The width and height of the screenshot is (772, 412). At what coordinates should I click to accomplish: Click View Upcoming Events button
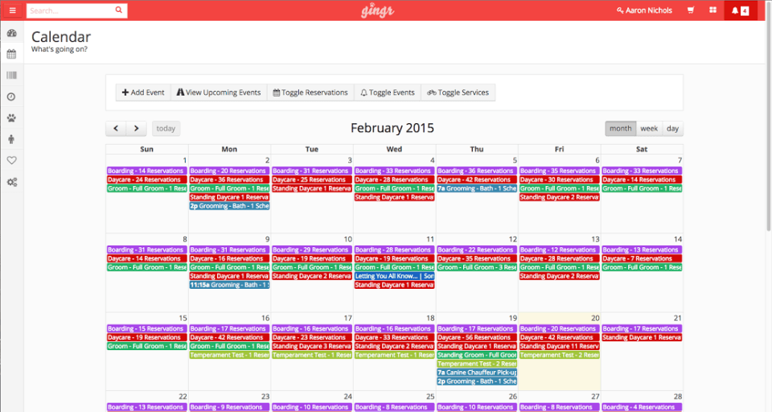coord(219,93)
